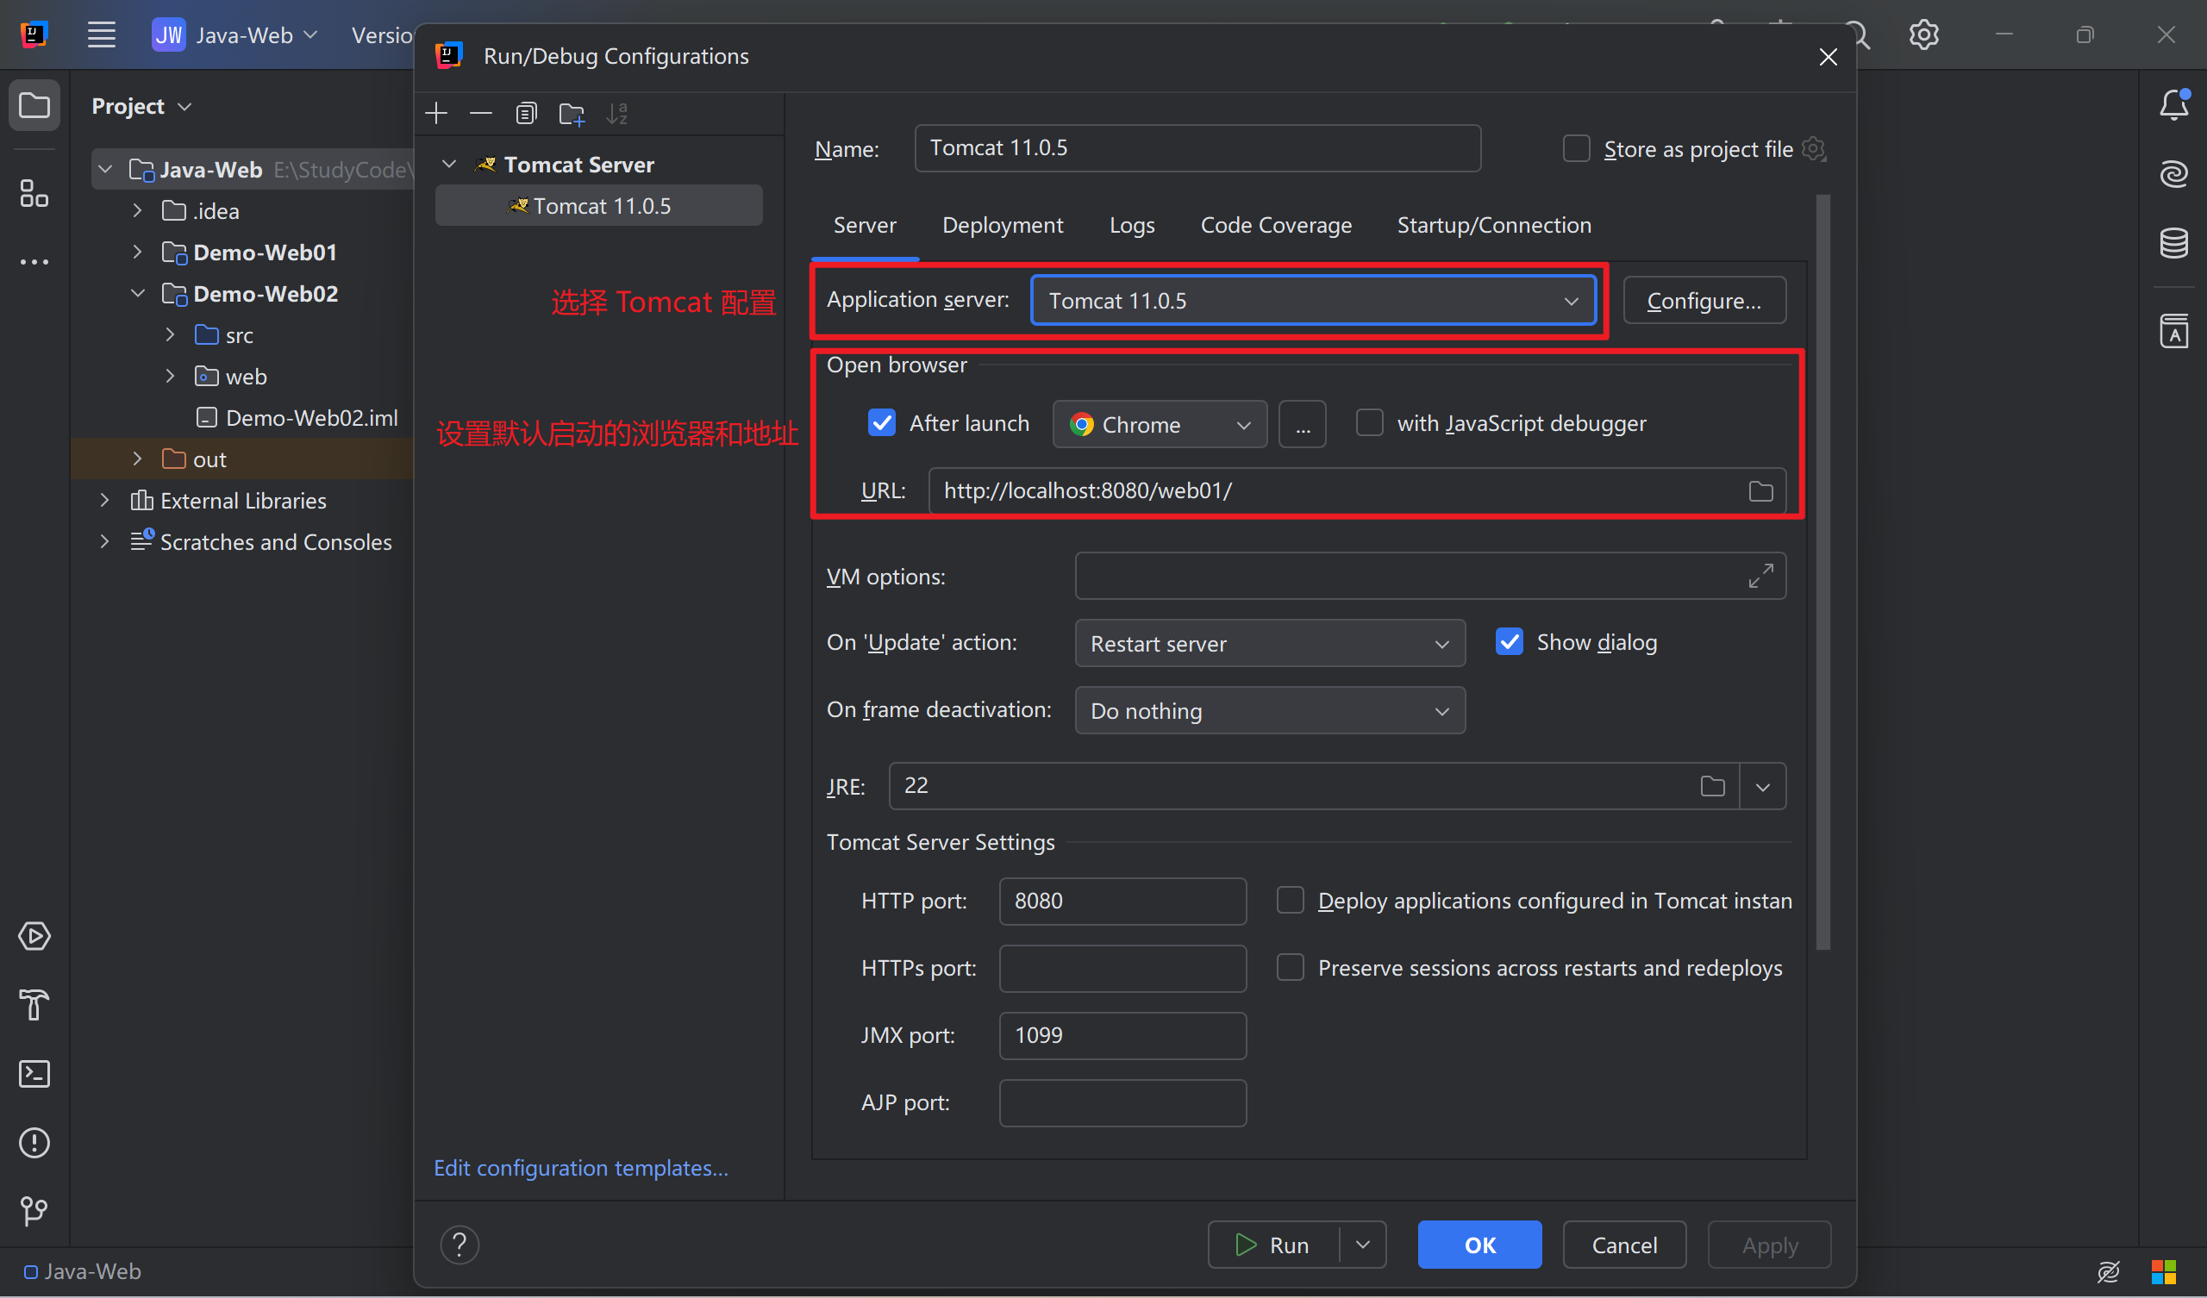Screen dimensions: 2207x1298
Task: Open the AI Assistant spiral icon
Action: point(2173,174)
